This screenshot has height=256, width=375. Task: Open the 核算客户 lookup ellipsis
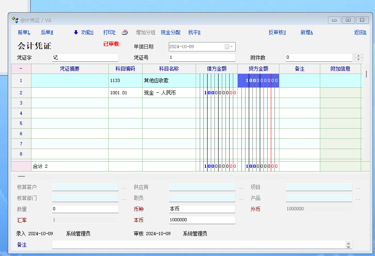[x=124, y=188]
